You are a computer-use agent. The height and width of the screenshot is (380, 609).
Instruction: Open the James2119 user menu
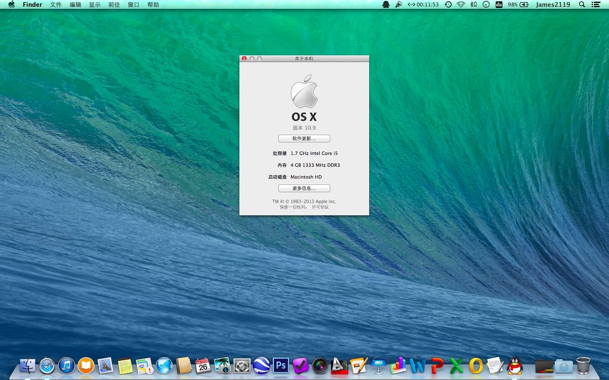click(x=553, y=5)
